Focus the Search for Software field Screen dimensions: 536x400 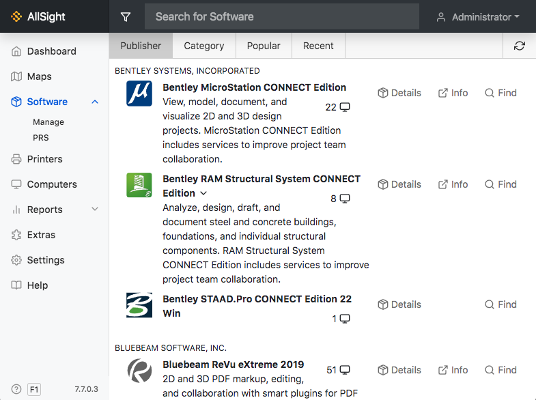[x=282, y=17]
